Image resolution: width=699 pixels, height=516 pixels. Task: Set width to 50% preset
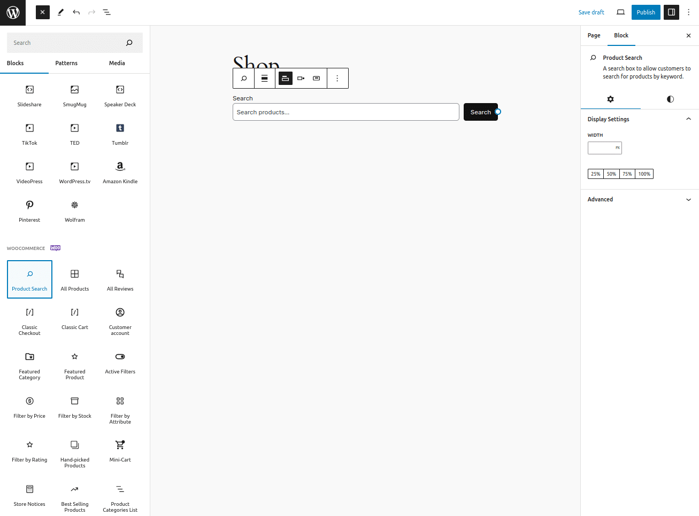pos(611,174)
